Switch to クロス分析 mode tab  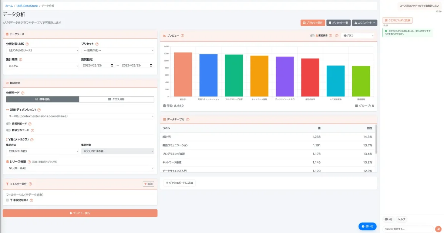(117, 99)
